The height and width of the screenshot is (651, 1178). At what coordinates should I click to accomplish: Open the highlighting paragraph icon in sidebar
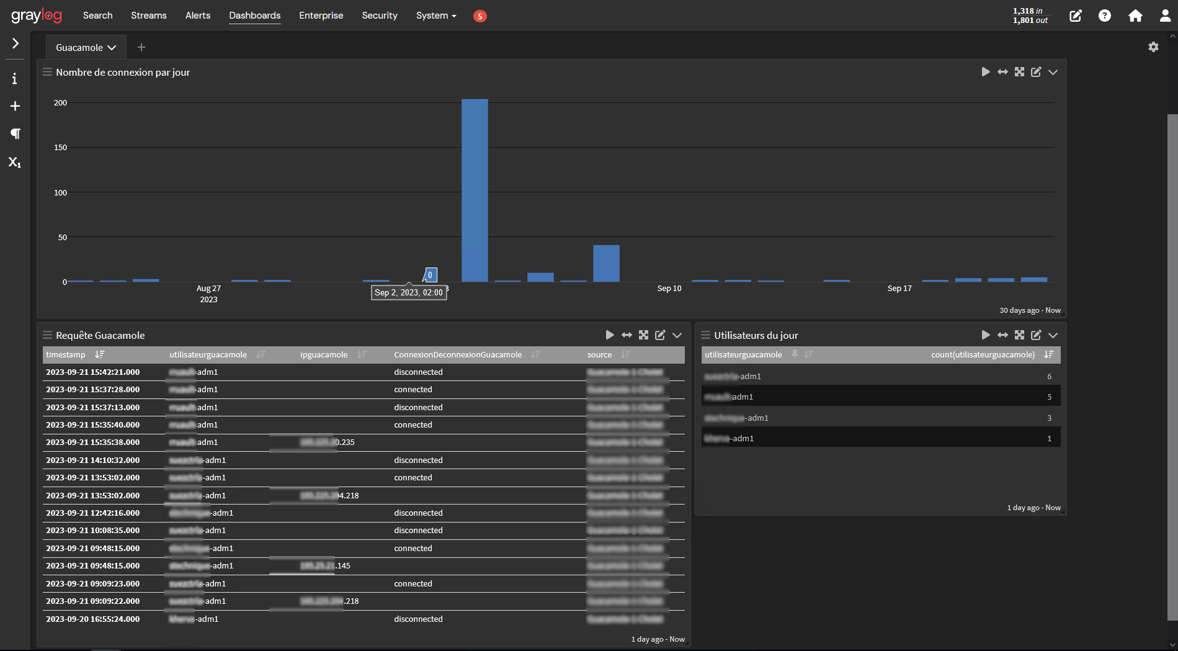point(15,134)
